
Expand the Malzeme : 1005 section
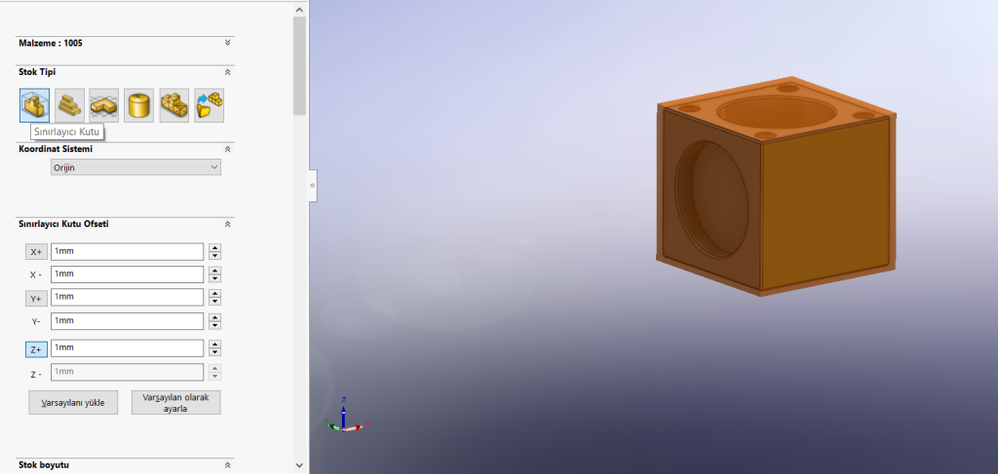pyautogui.click(x=227, y=43)
